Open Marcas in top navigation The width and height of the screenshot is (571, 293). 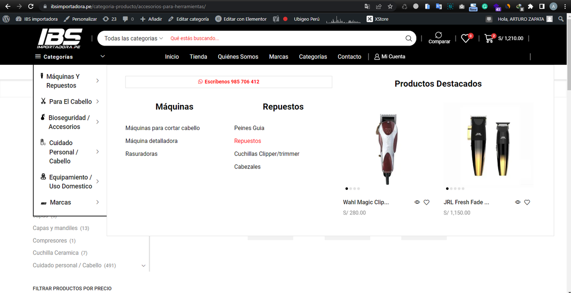[278, 57]
